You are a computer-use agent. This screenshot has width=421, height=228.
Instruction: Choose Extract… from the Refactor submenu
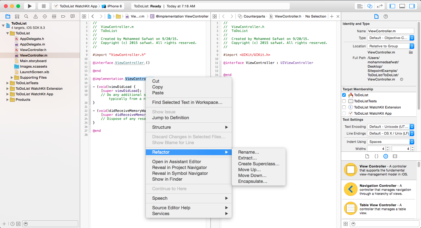tap(247, 158)
